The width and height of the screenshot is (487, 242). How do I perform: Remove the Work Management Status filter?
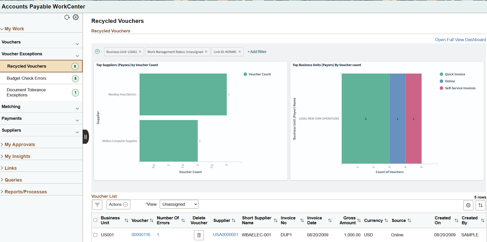coord(206,52)
